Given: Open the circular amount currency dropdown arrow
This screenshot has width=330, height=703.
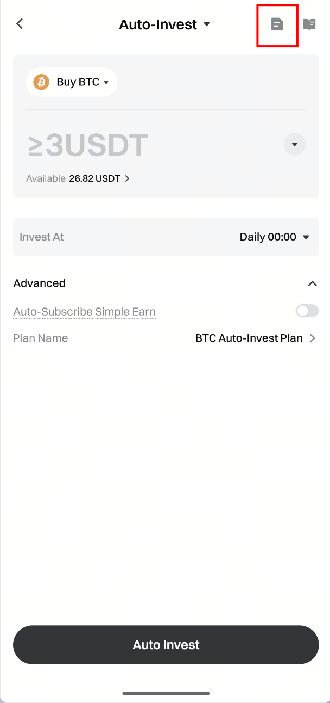Looking at the screenshot, I should tap(295, 145).
